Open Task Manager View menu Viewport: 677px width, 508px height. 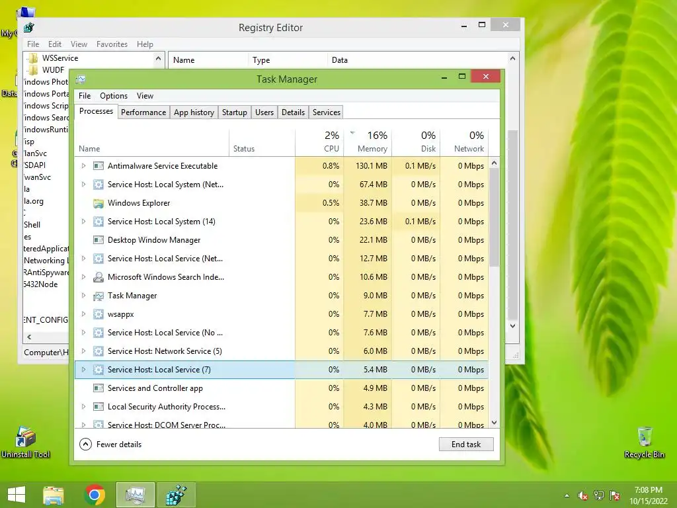click(145, 96)
